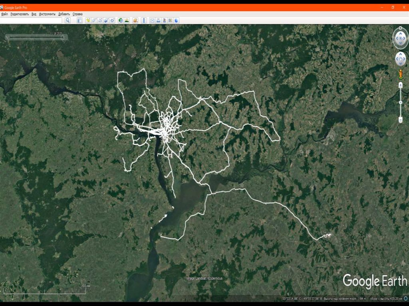Click the move down arrow on the hand joystick

(400, 63)
